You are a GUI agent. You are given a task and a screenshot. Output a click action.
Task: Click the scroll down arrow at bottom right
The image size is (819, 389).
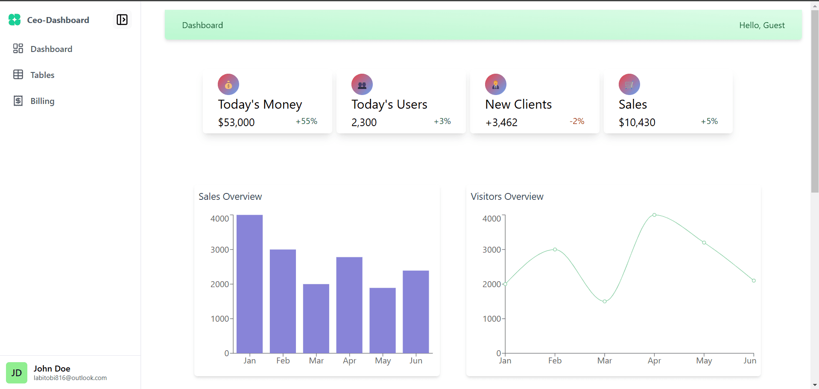coord(815,385)
